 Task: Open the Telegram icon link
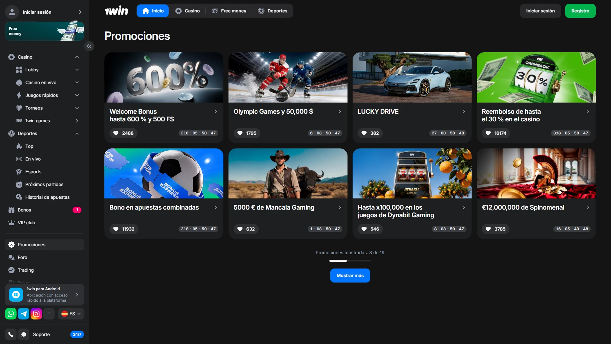click(x=24, y=314)
